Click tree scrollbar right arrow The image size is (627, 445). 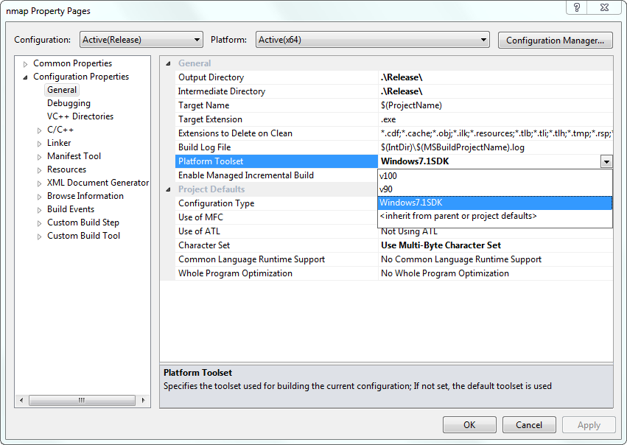(143, 400)
